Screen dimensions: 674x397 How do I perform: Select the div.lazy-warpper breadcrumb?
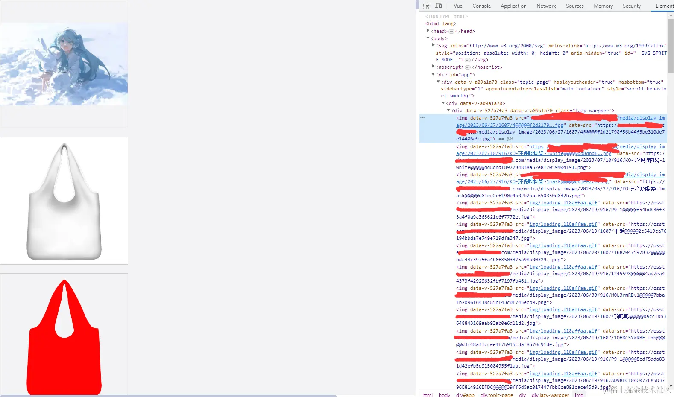(x=550, y=394)
